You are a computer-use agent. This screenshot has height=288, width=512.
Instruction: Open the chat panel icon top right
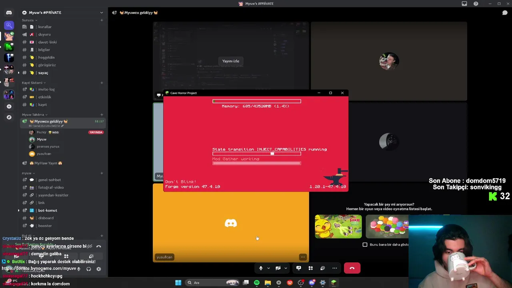click(x=505, y=12)
